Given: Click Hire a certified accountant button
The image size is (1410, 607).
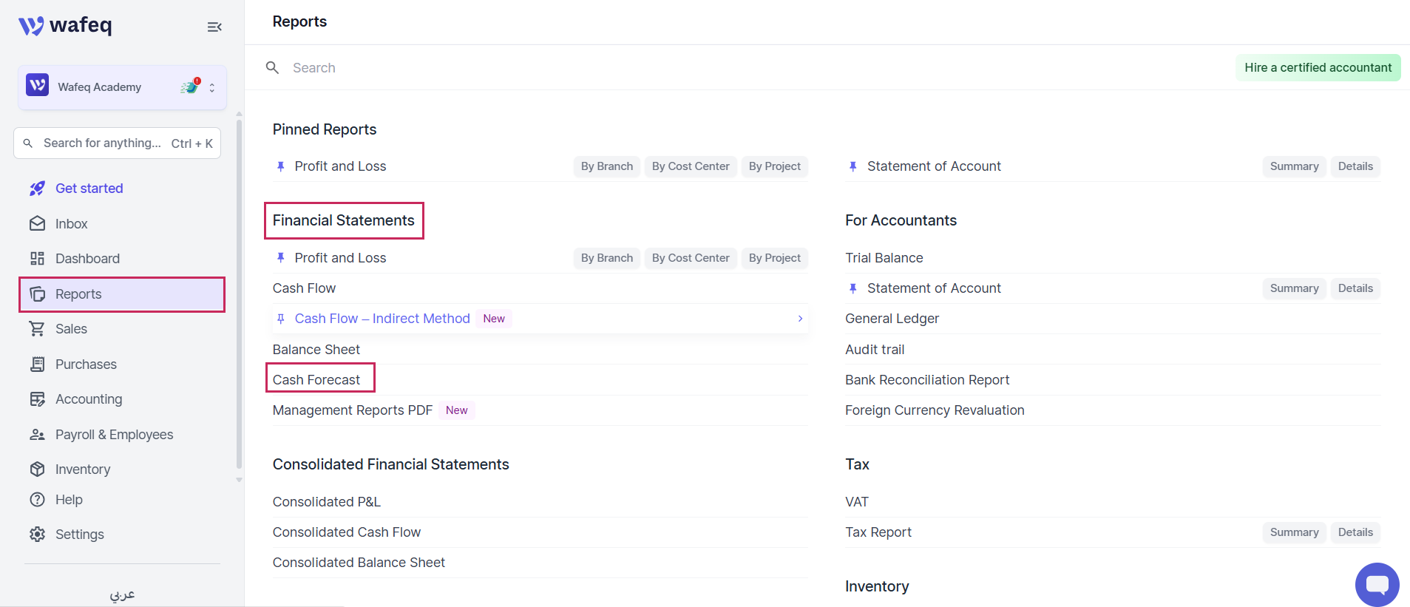Looking at the screenshot, I should tap(1318, 67).
